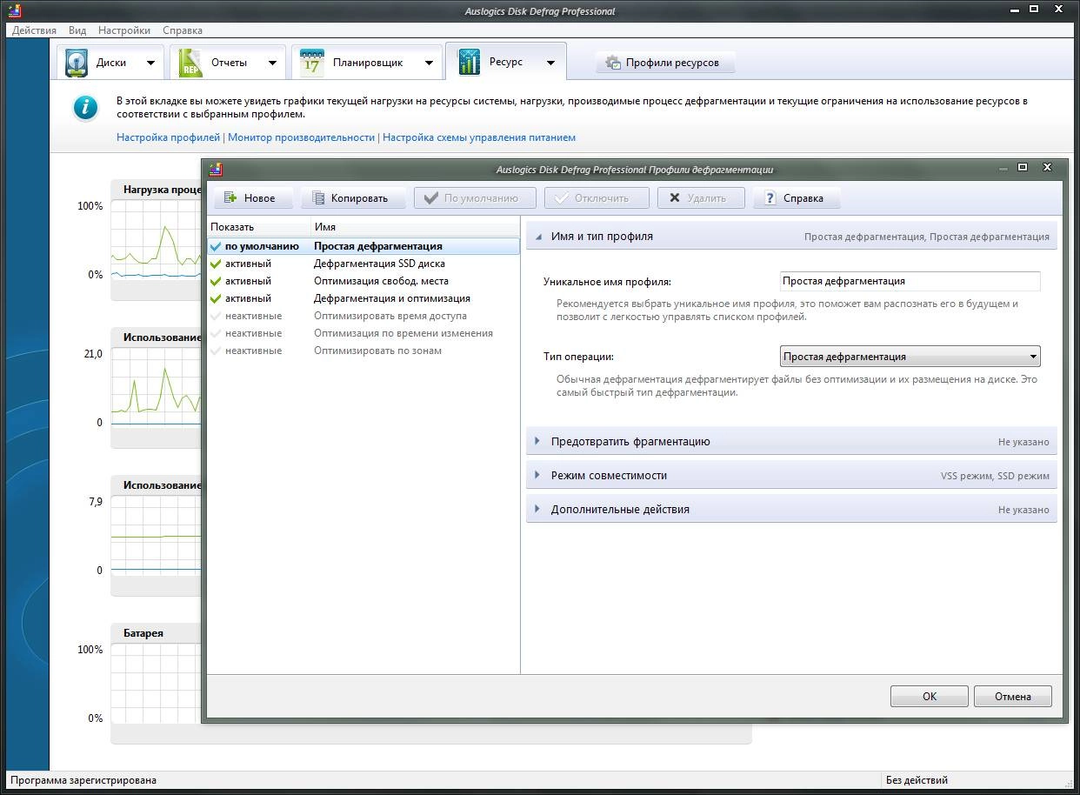1080x795 pixels.
Task: Open the Тип операции combo box
Action: (910, 357)
